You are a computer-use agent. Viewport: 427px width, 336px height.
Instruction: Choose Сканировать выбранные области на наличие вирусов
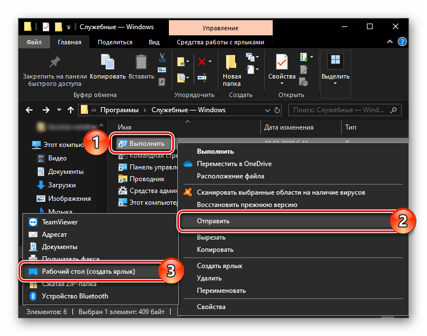[281, 192]
